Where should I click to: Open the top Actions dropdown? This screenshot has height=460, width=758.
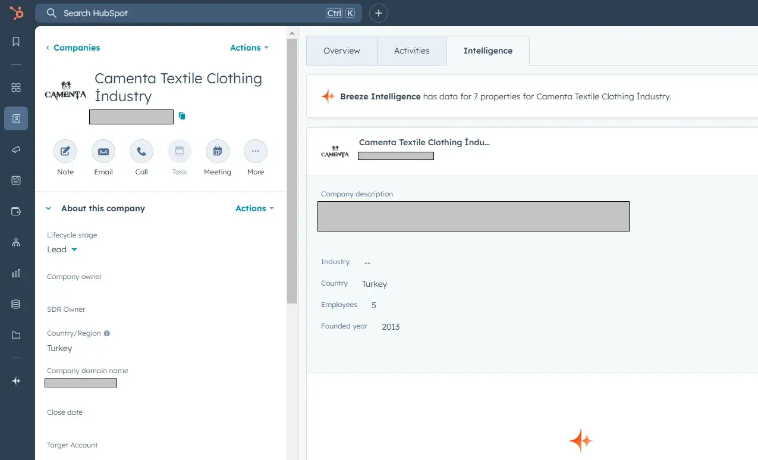(x=249, y=48)
